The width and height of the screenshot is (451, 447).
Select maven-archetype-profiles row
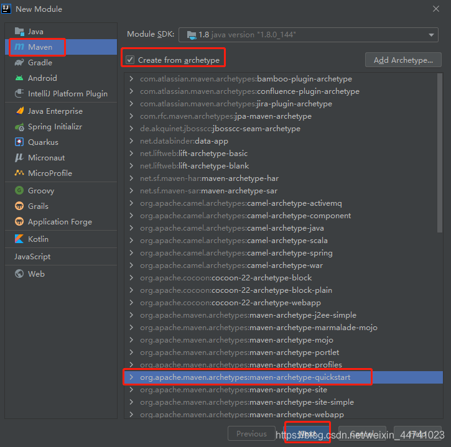[283, 364]
